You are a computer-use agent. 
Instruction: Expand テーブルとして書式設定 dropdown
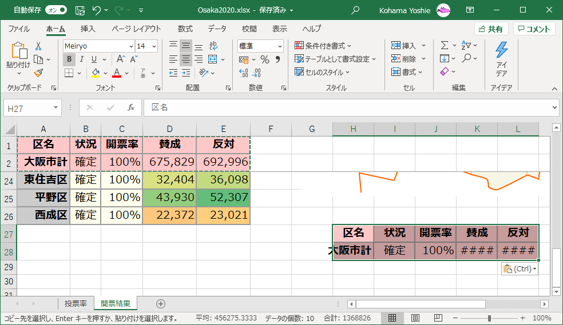(374, 59)
